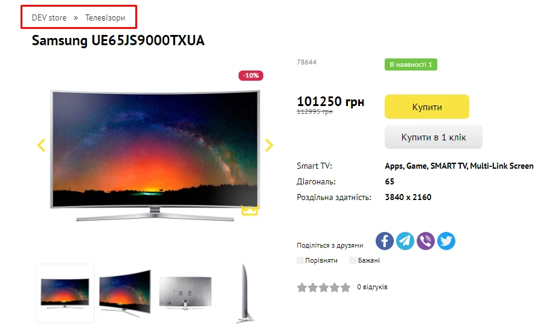Open the 0 відгуків reviews link
The width and height of the screenshot is (552, 332).
(372, 287)
